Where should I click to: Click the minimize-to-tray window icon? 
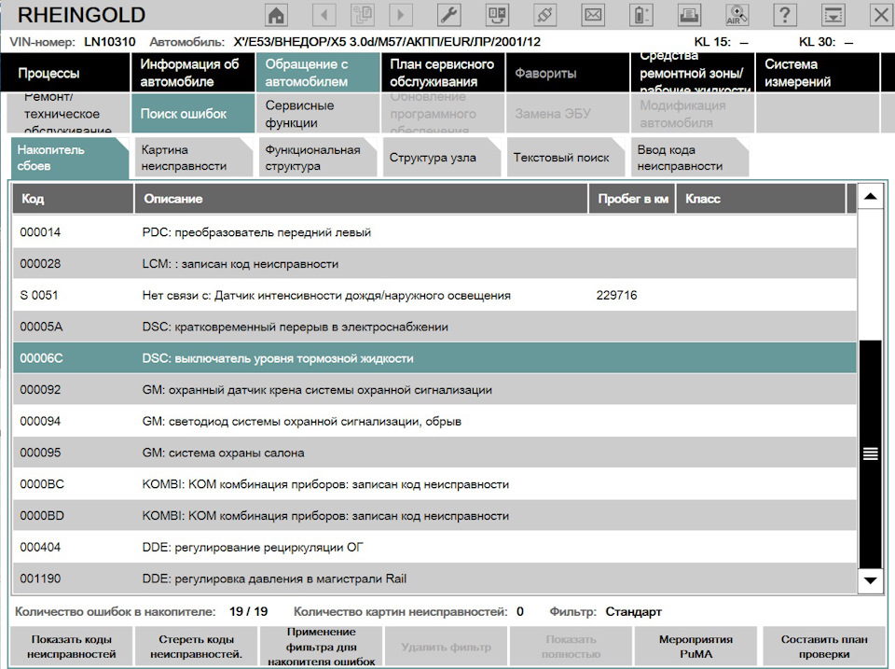pos(833,15)
